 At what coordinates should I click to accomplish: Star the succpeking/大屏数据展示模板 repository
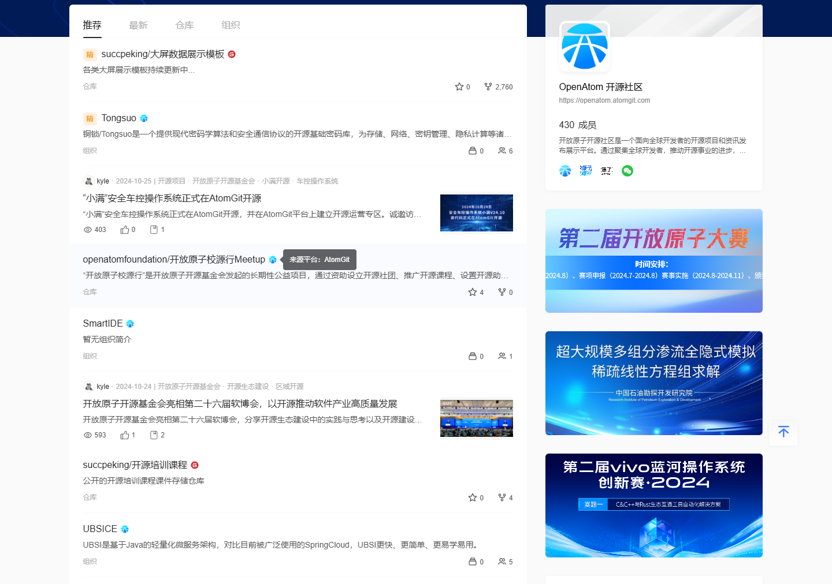coord(459,87)
